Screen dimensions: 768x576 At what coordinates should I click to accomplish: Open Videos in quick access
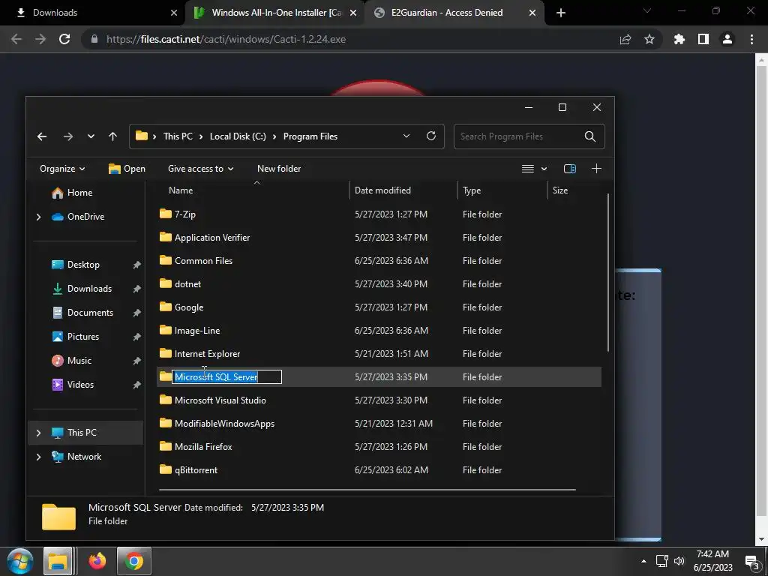[73, 385]
